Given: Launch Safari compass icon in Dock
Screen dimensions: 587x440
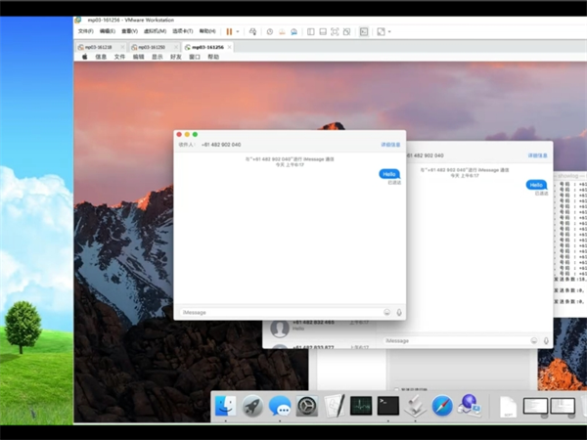Looking at the screenshot, I should coord(442,406).
